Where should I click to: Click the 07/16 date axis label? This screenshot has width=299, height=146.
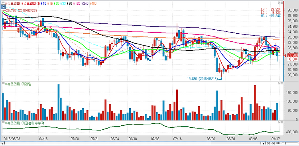pos(177,138)
